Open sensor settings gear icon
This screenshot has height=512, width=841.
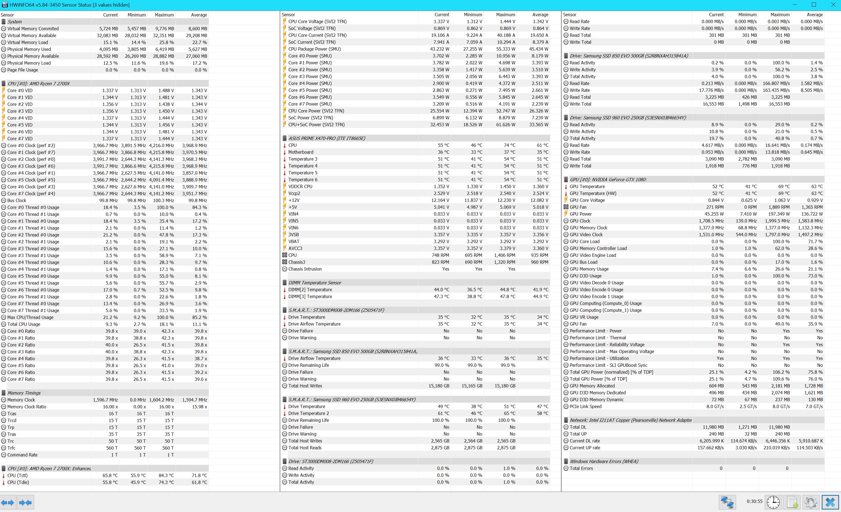coord(811,502)
